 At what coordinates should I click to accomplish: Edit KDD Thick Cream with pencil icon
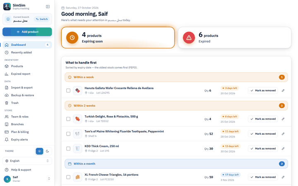[x=283, y=149]
